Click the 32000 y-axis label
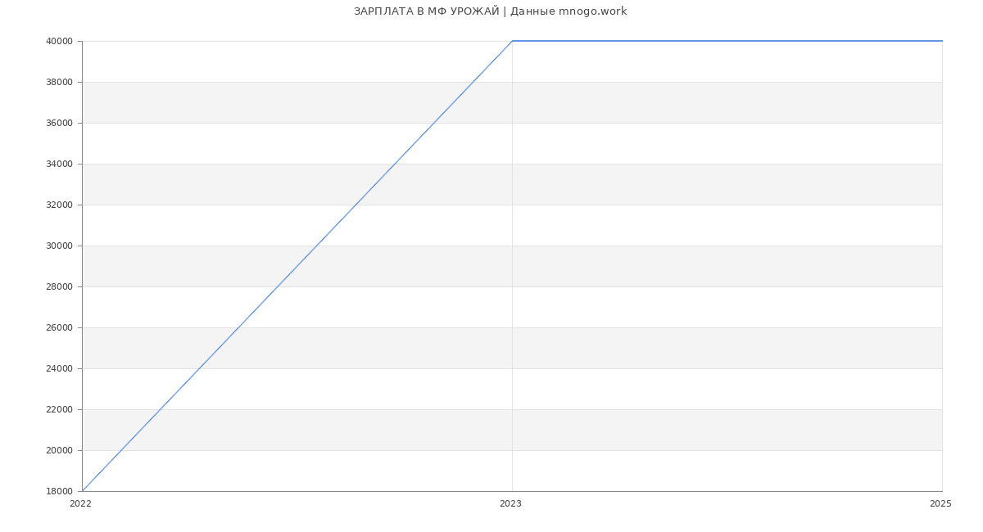The width and height of the screenshot is (983, 532). point(60,205)
